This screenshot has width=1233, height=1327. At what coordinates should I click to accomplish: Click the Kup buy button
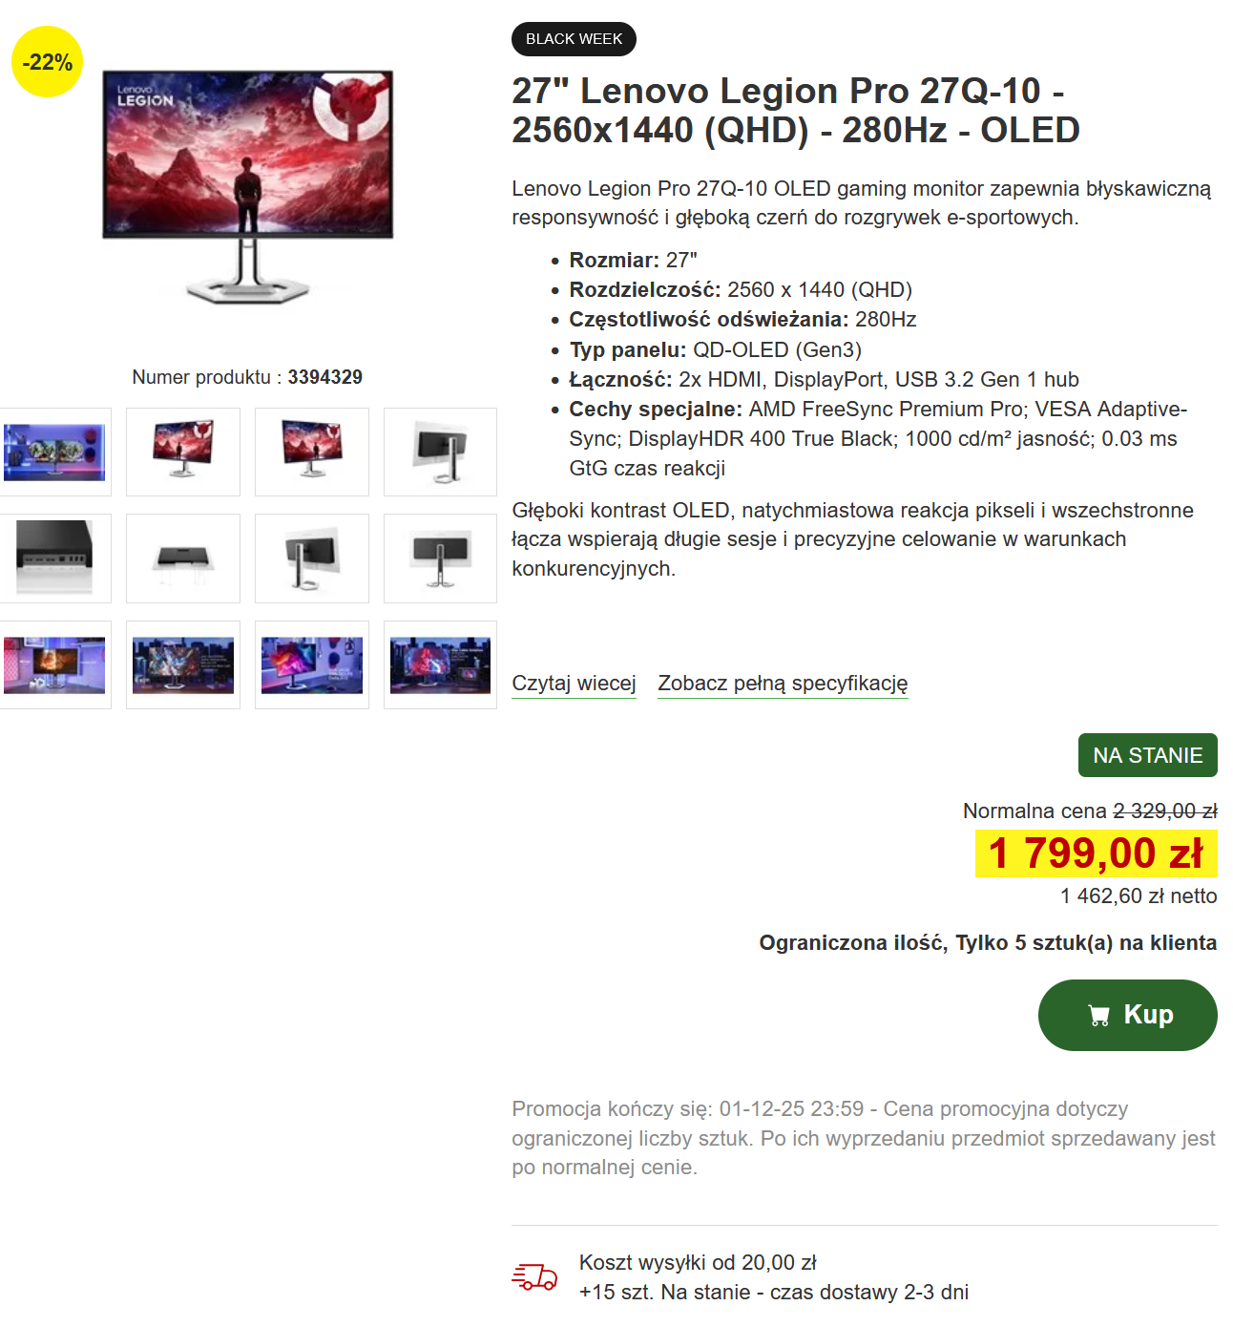tap(1127, 1015)
